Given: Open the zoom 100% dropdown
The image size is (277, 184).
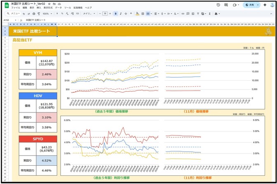Looking at the screenshot, I should [47, 14].
